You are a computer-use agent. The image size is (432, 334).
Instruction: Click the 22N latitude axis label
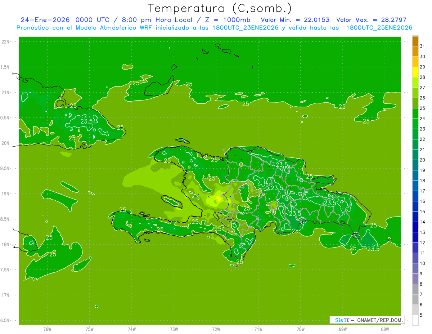5,42
